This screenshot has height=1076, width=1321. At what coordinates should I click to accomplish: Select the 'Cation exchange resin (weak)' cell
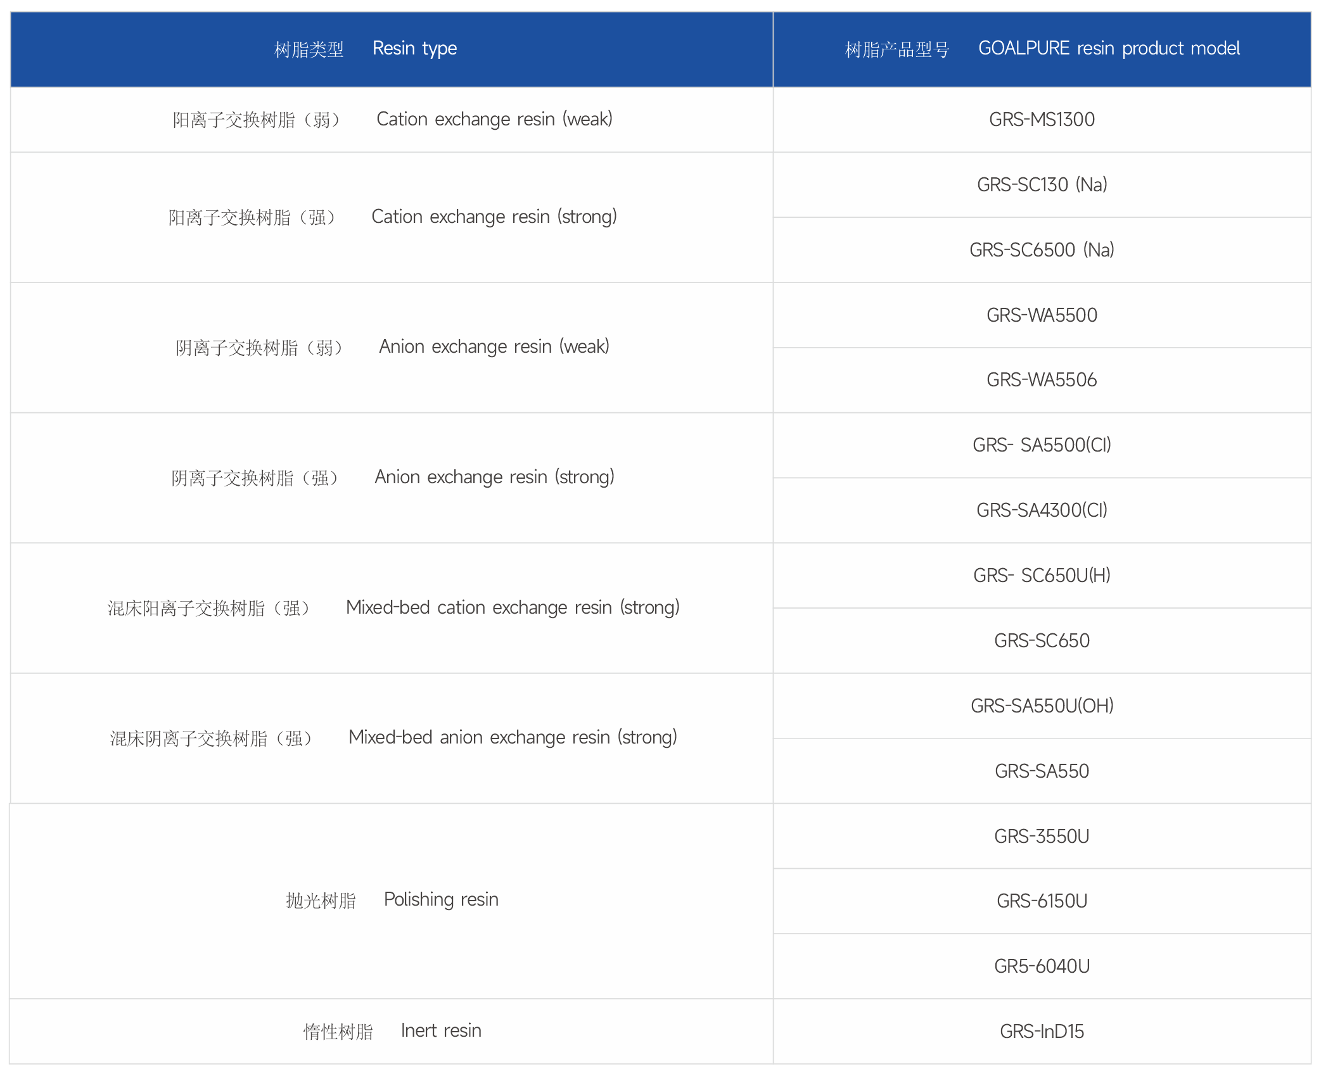pyautogui.click(x=392, y=120)
